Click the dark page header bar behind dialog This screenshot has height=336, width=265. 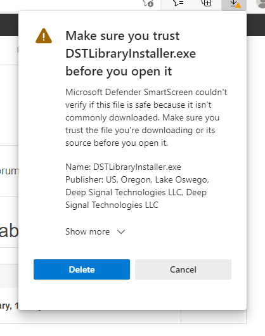pyautogui.click(x=9, y=25)
